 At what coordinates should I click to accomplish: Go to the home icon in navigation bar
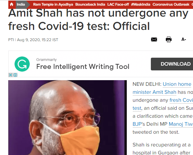click(x=12, y=4)
